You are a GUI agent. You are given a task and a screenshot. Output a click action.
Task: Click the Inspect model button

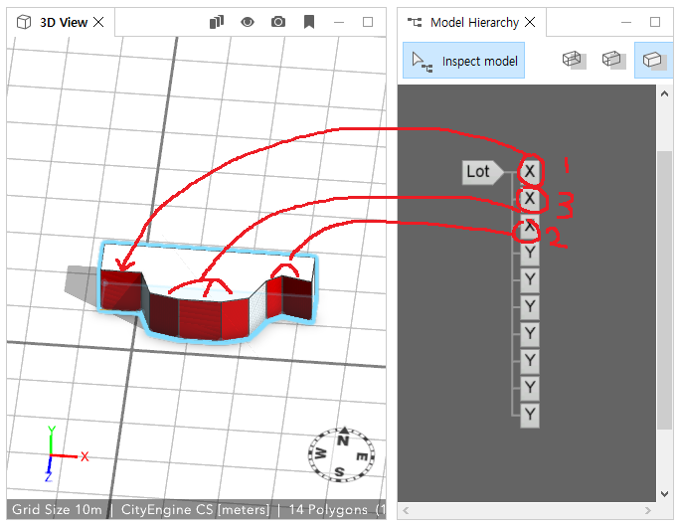pos(465,61)
